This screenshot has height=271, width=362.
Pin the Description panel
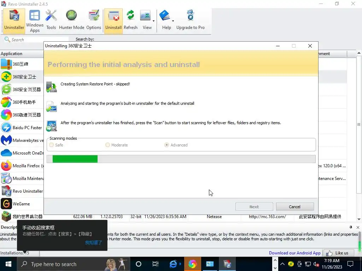tap(351, 227)
